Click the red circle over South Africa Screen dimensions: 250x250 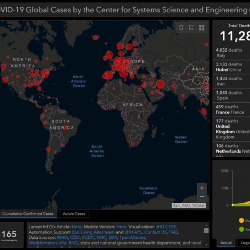point(133,143)
